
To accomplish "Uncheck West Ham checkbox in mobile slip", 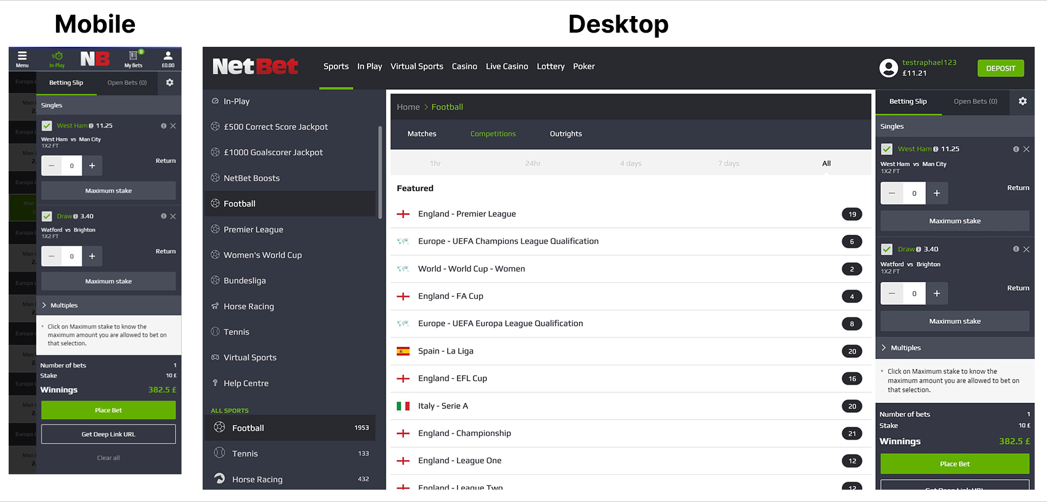I will tap(47, 126).
